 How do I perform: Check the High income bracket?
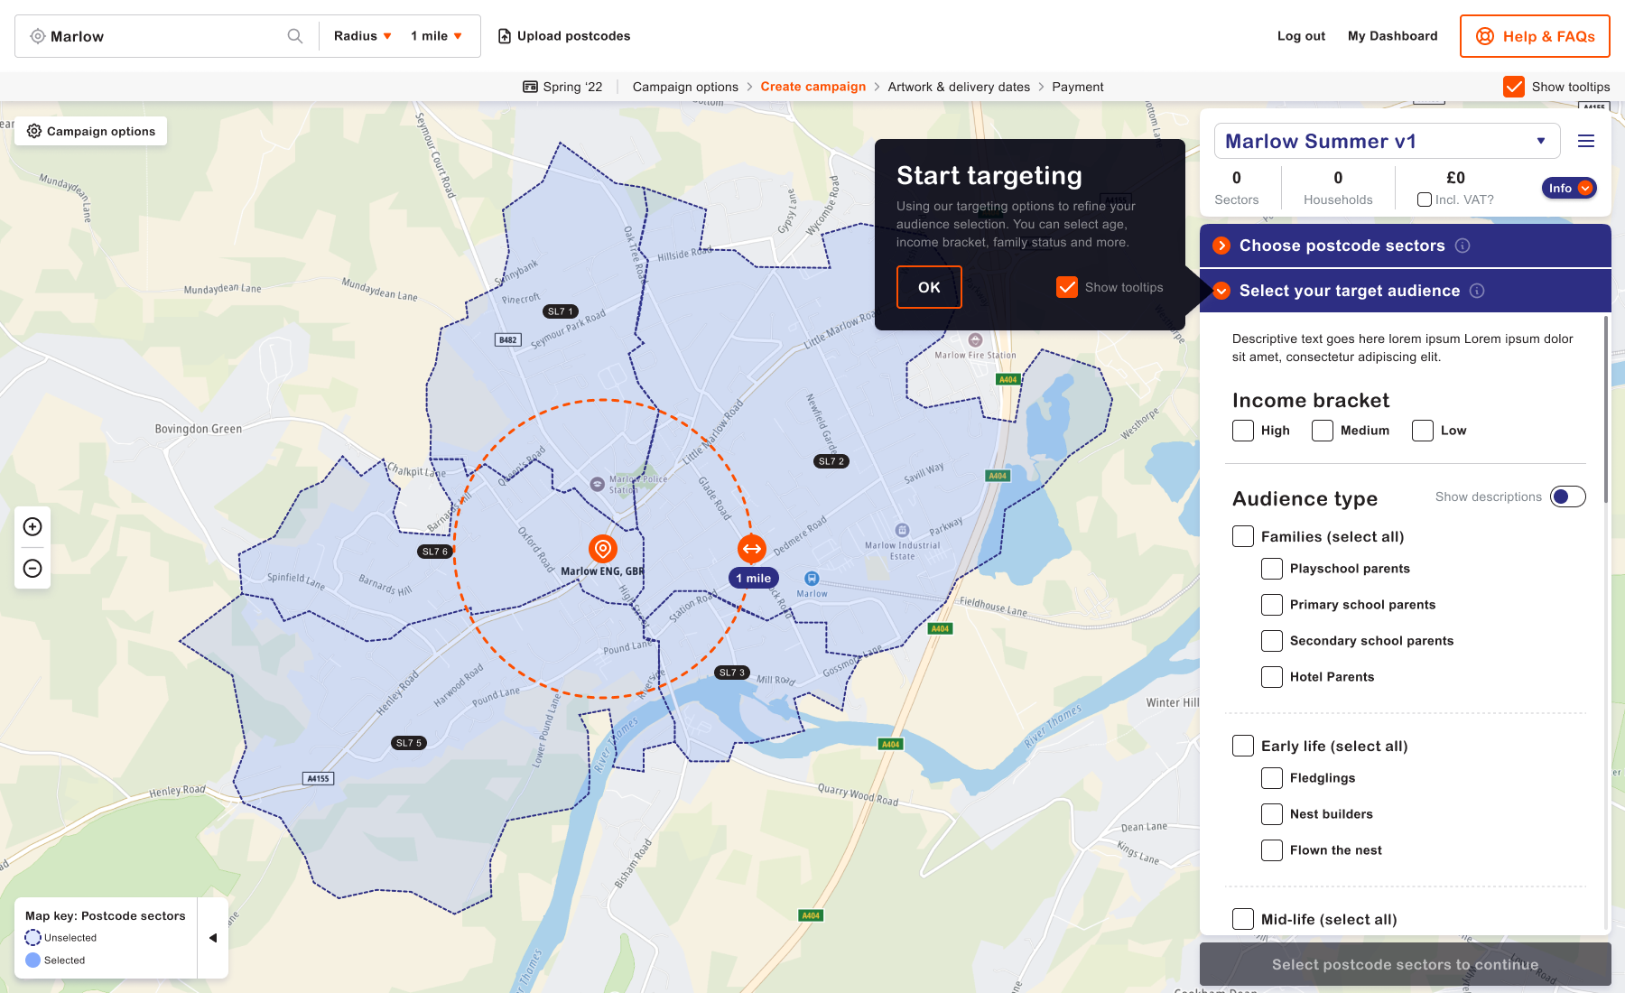[x=1243, y=431]
